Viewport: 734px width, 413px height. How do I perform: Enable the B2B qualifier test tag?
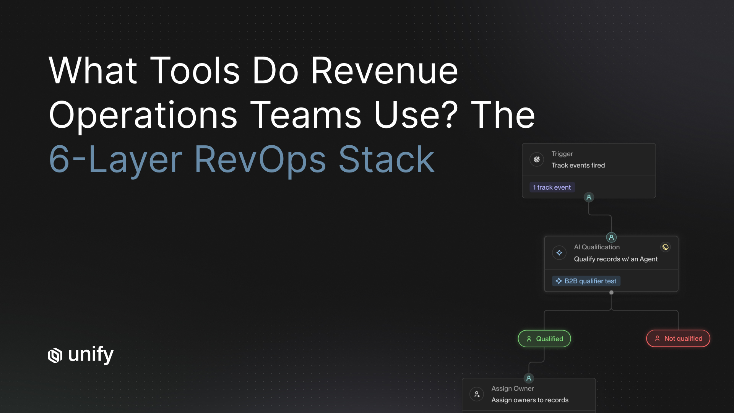586,281
